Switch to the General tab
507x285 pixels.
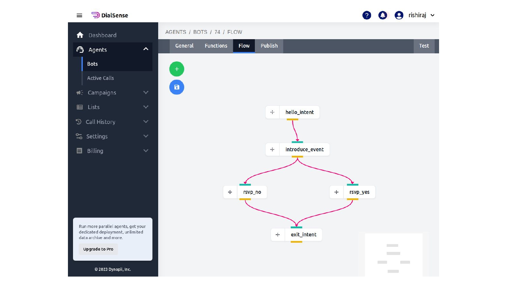point(184,46)
